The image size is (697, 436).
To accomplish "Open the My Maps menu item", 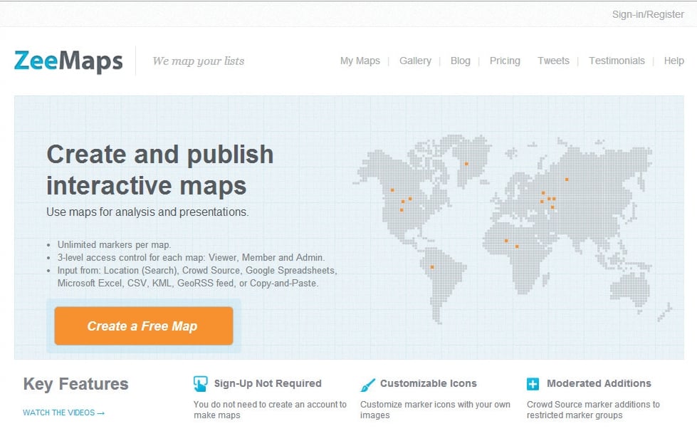I will click(360, 61).
